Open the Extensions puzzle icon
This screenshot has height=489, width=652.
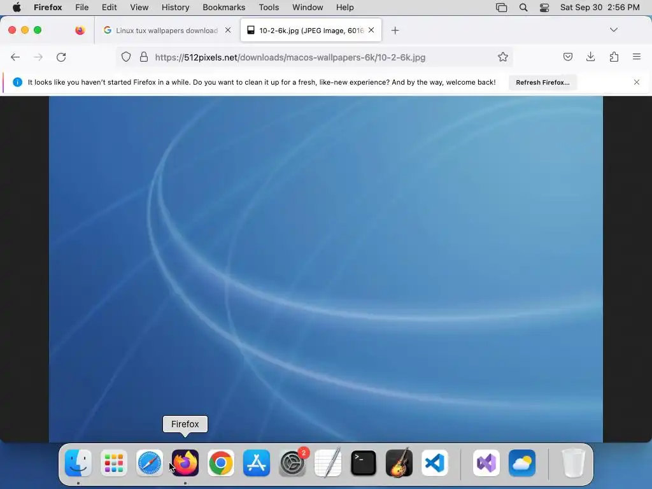click(x=614, y=57)
